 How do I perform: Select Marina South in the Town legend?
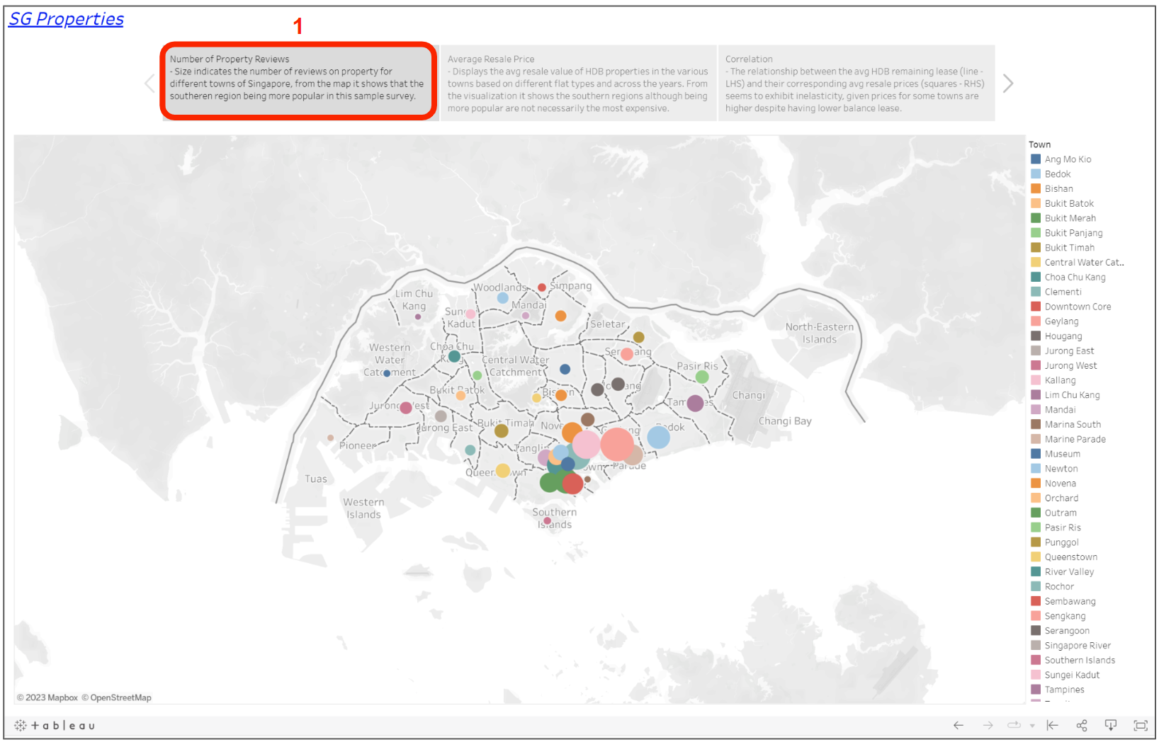coord(1073,425)
